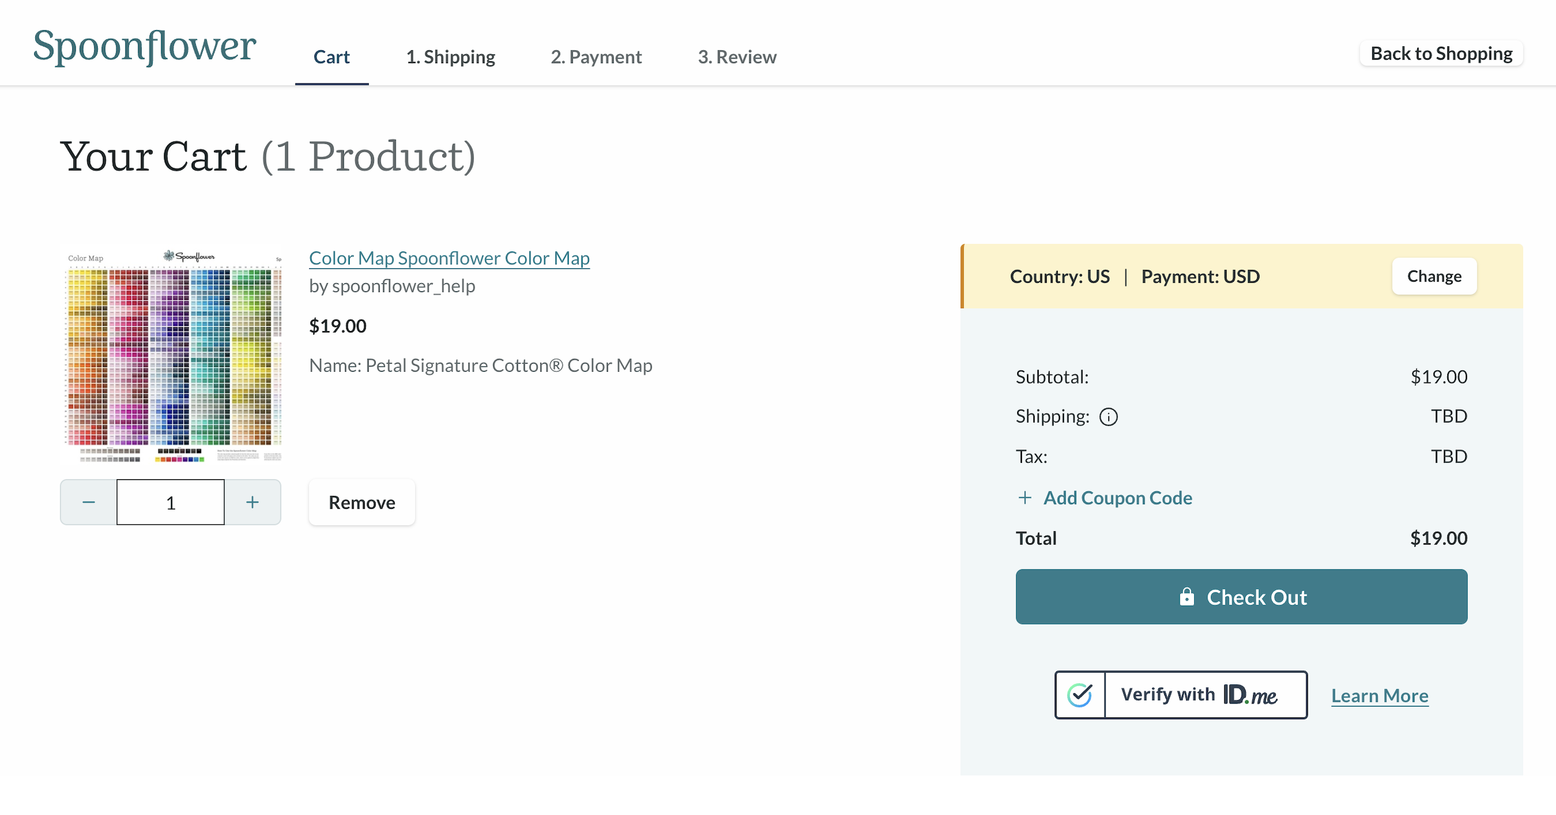Click the Verify with ID.me button
Viewport: 1556px width, 815px height.
coord(1181,695)
